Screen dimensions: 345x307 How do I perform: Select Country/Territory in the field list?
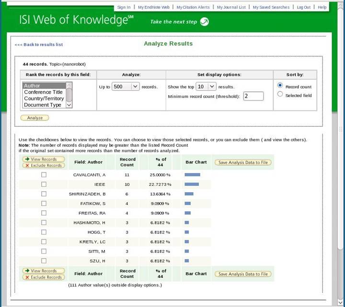[x=44, y=98]
